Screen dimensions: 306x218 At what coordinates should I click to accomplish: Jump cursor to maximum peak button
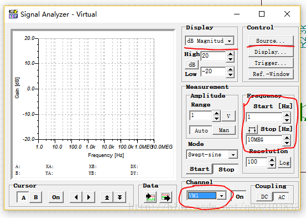point(107,197)
